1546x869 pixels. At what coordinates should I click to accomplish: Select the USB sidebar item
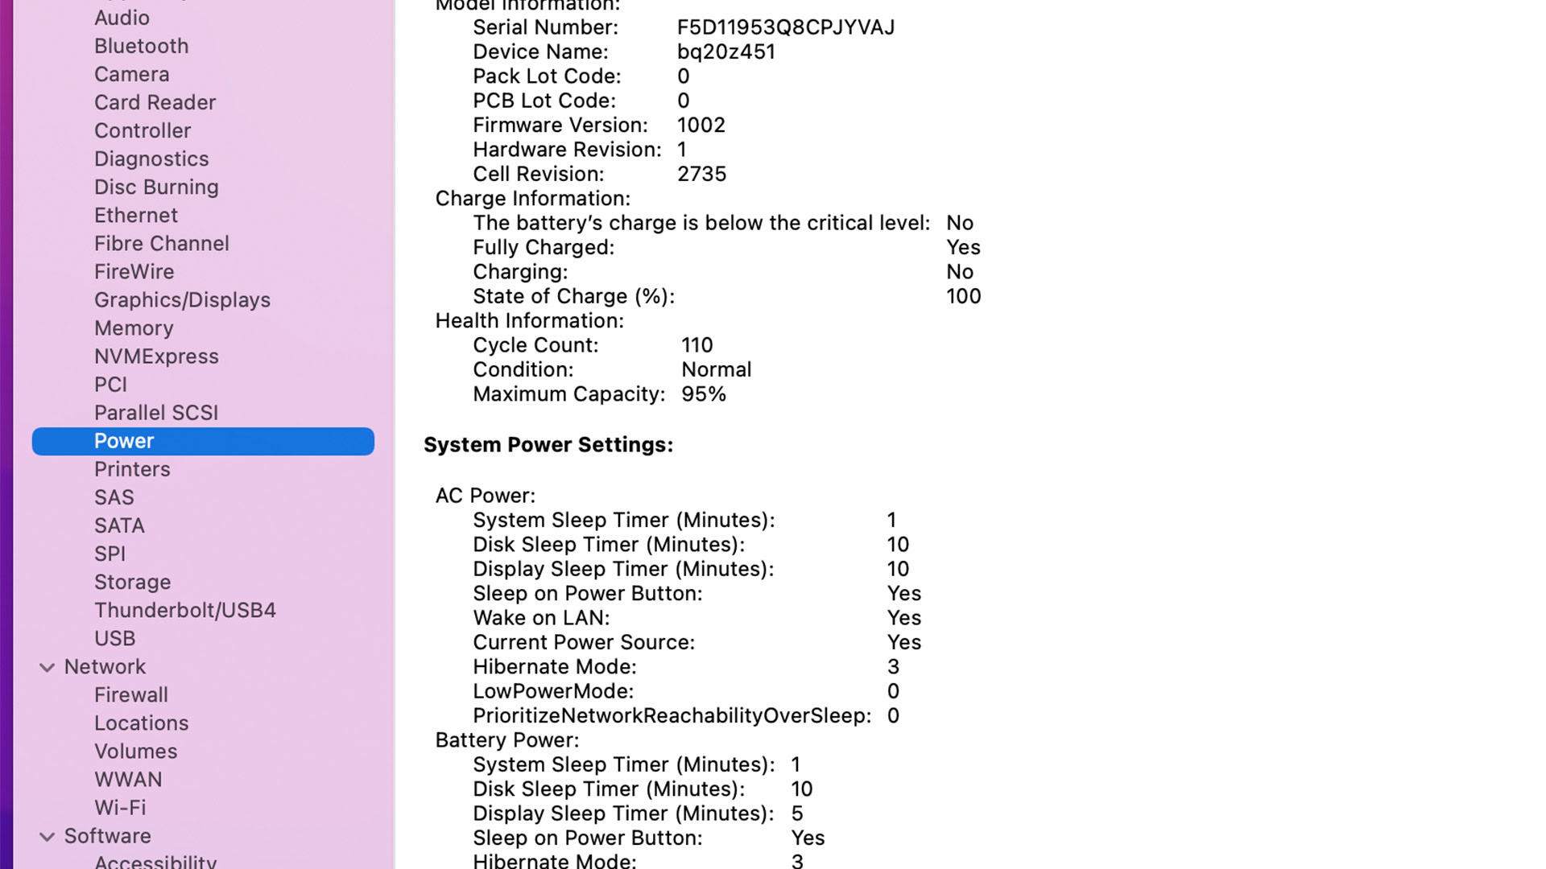(x=114, y=638)
